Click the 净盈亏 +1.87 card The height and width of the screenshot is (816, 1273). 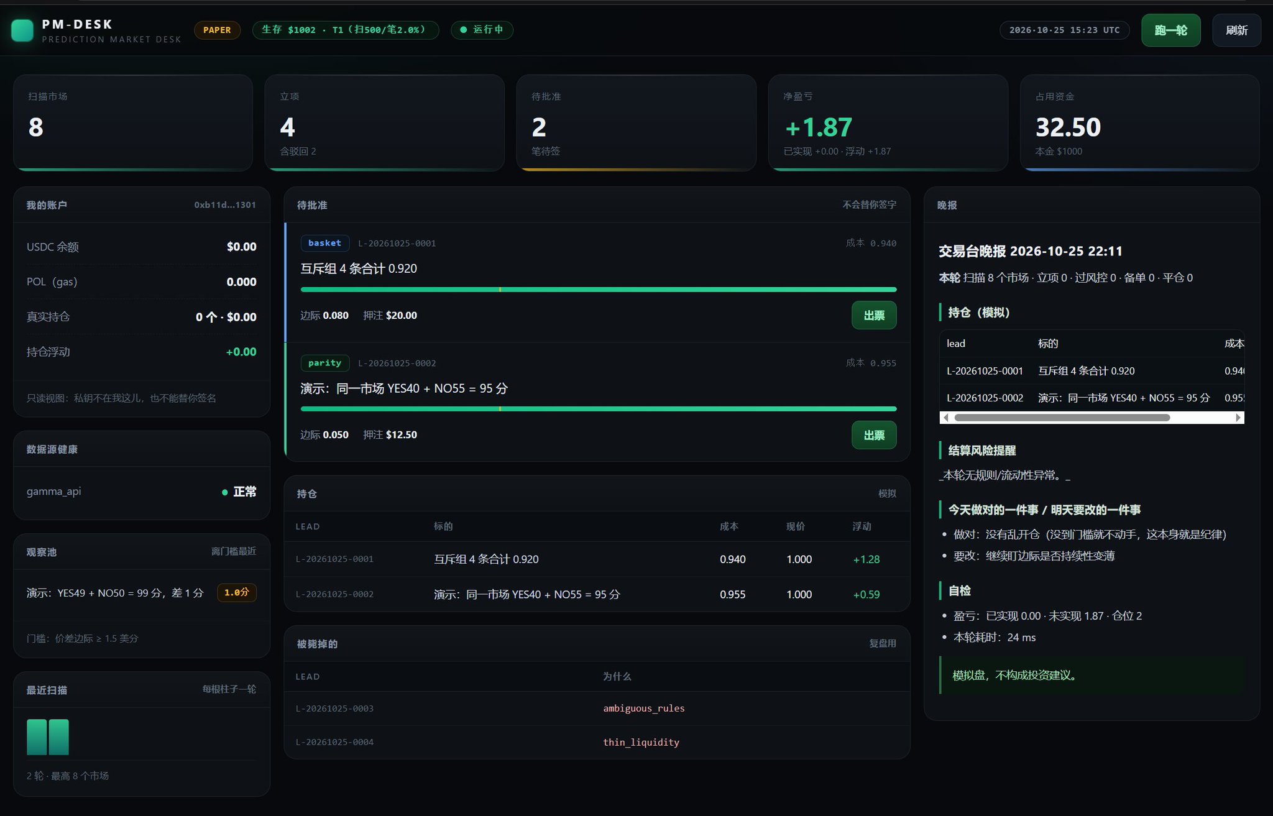[x=888, y=123]
